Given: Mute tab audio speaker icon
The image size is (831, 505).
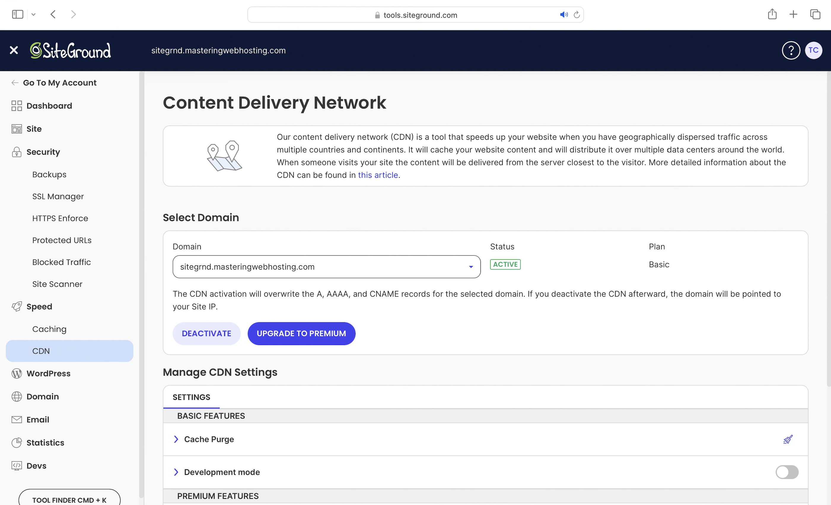Looking at the screenshot, I should point(563,15).
